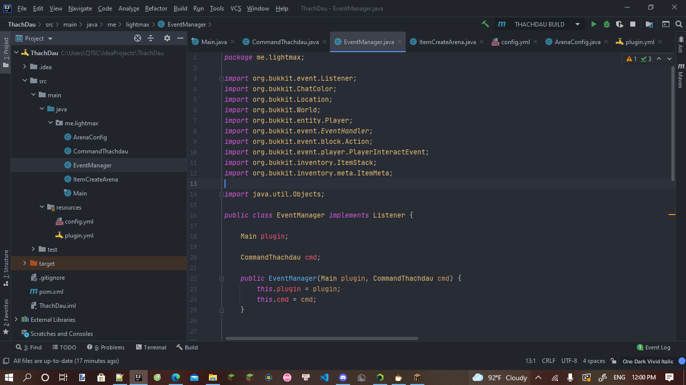Screen dimensions: 686x385
Task: Click the Collapse All icon in Project panel
Action: click(x=151, y=38)
